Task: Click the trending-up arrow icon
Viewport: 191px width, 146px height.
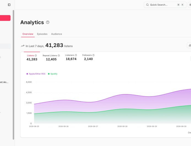Action: pyautogui.click(x=23, y=46)
